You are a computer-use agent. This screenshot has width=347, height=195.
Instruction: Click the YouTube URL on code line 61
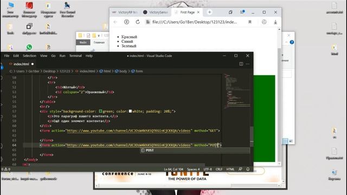[x=128, y=131]
